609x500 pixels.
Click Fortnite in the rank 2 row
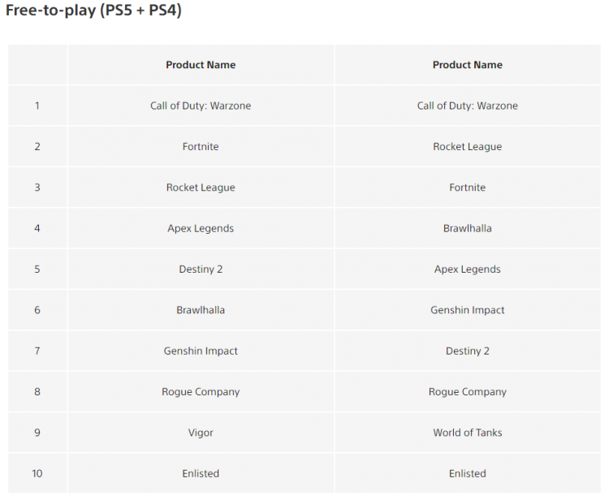click(x=201, y=147)
